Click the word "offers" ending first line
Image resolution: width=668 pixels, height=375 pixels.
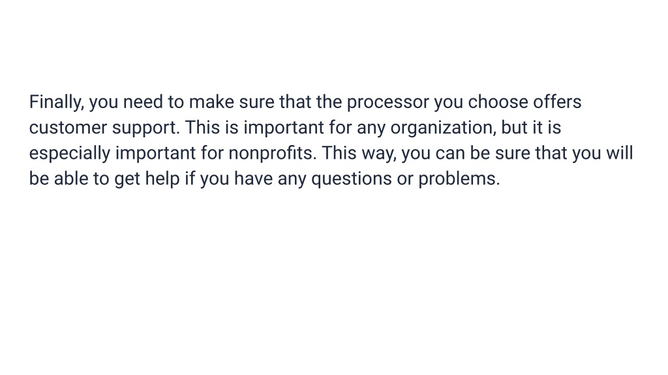557,102
